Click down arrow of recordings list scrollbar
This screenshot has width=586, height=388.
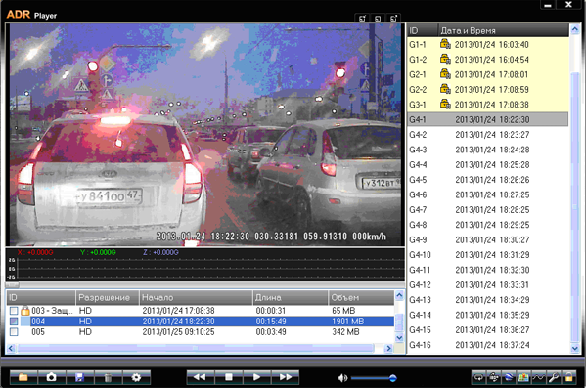(399, 338)
